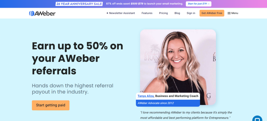Click the Start for just $79 button
Image resolution: width=267 pixels, height=121 pixels.
198,4
